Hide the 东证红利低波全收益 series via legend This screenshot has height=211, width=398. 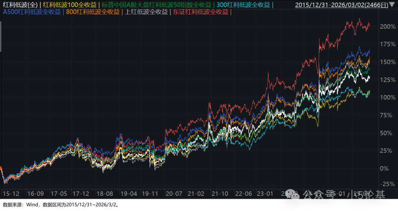(x=201, y=12)
